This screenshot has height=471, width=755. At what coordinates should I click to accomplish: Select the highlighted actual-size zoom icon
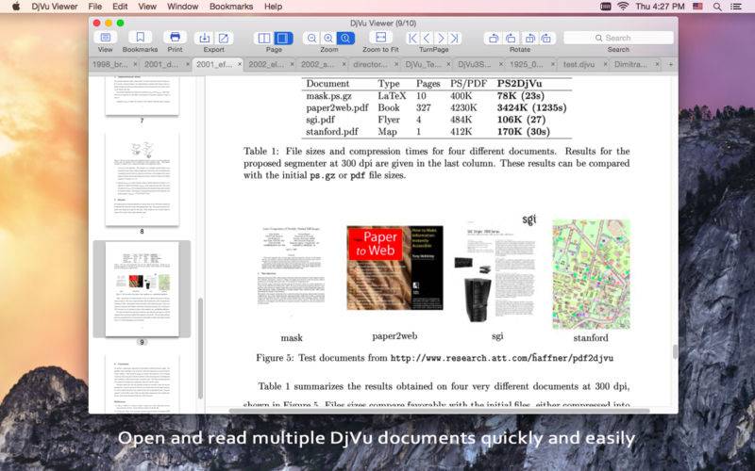pyautogui.click(x=345, y=38)
